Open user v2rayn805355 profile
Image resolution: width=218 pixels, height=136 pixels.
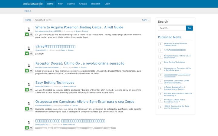41,50
